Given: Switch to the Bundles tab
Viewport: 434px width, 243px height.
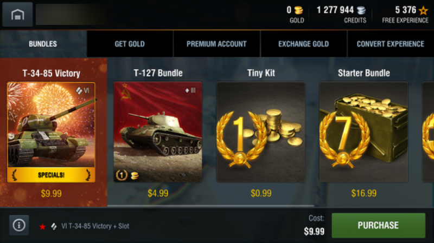Looking at the screenshot, I should (x=43, y=44).
